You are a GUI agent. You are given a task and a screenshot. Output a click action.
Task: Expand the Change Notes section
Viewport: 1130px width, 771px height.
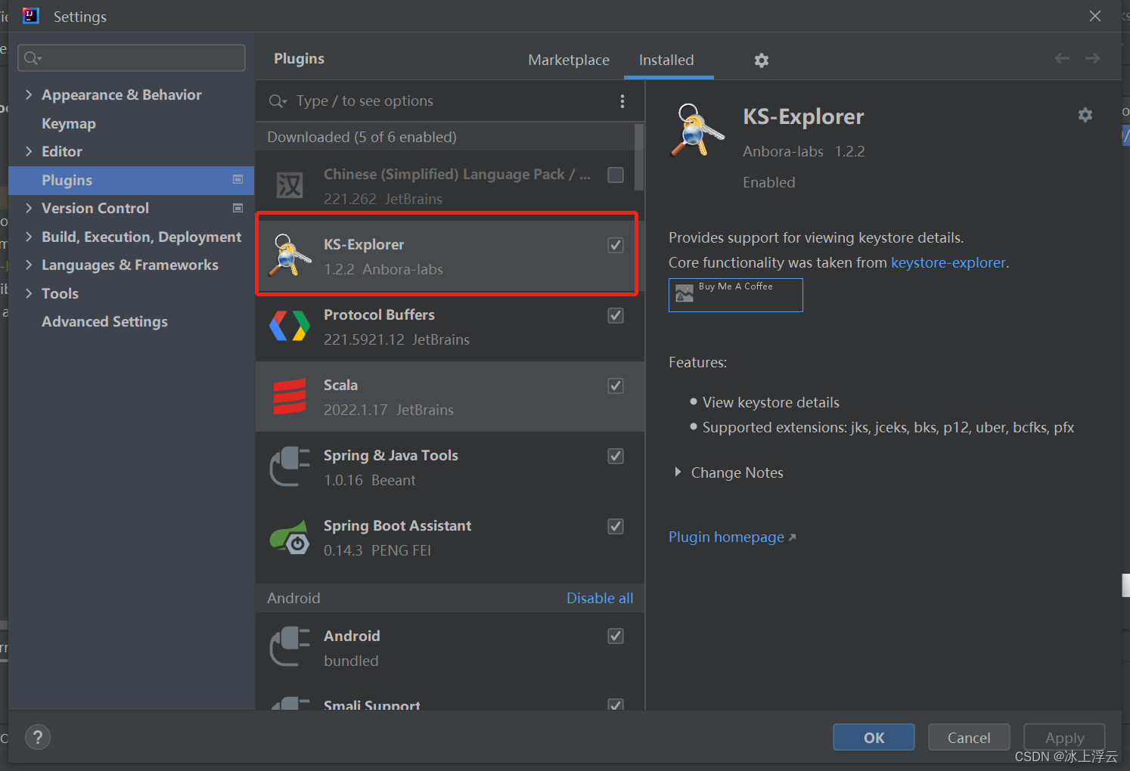[x=678, y=472]
